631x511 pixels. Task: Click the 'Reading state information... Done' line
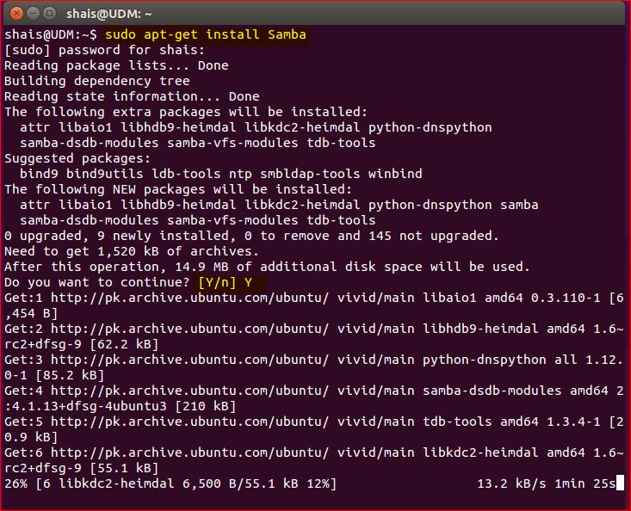tap(132, 96)
